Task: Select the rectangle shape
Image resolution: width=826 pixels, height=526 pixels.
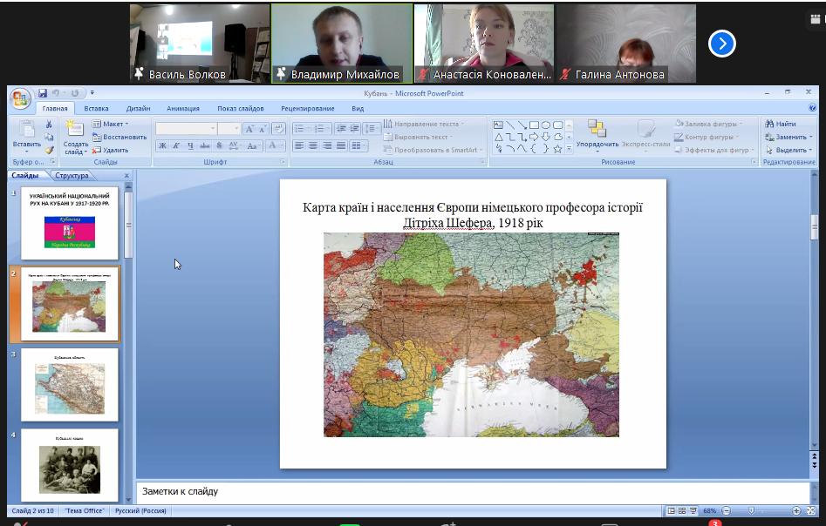Action: click(534, 125)
